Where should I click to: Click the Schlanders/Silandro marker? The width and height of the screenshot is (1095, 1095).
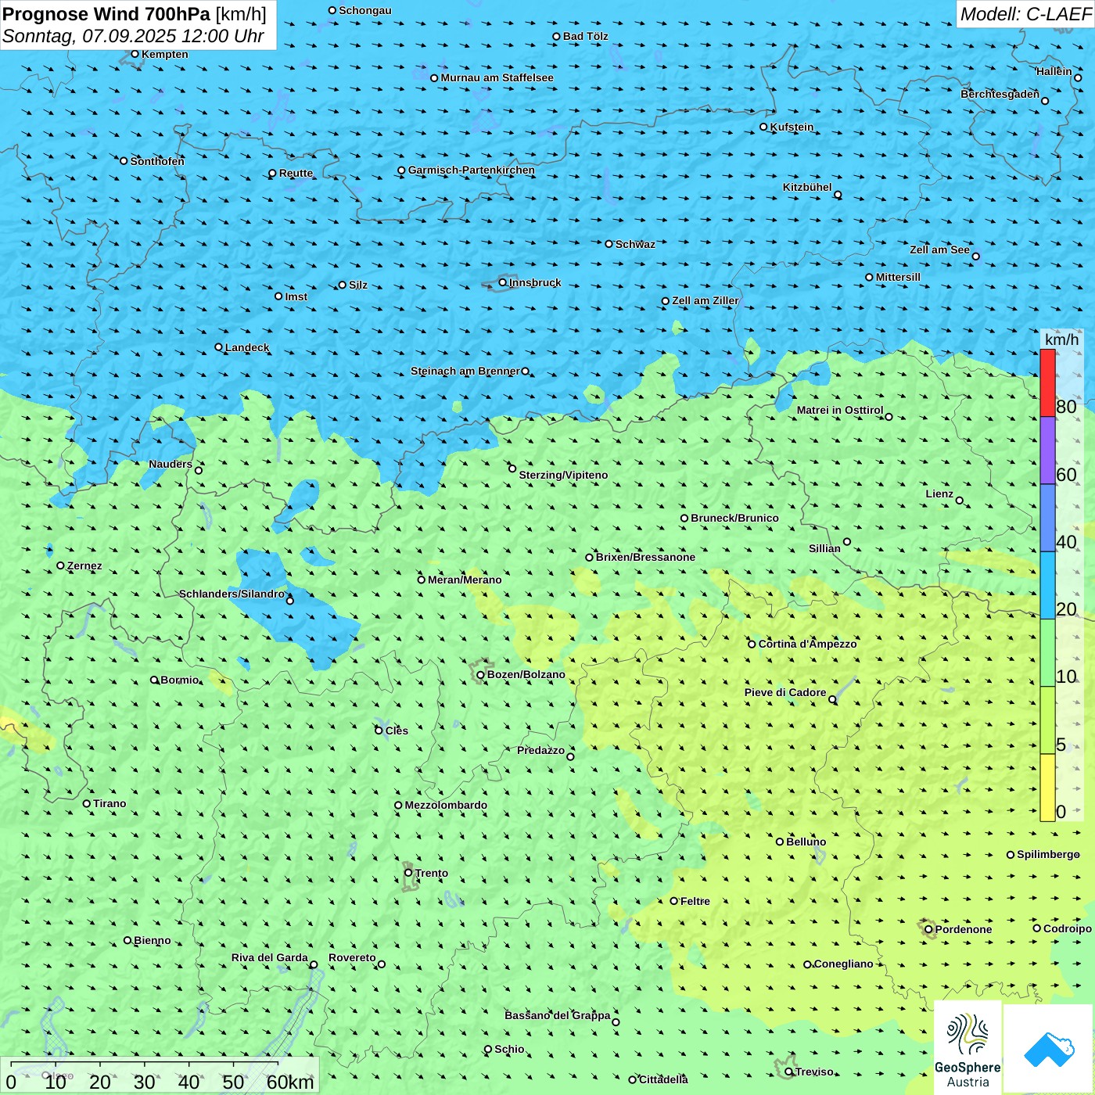pos(289,601)
